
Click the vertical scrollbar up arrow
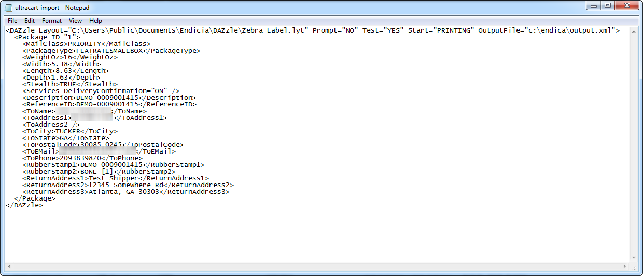[x=634, y=30]
